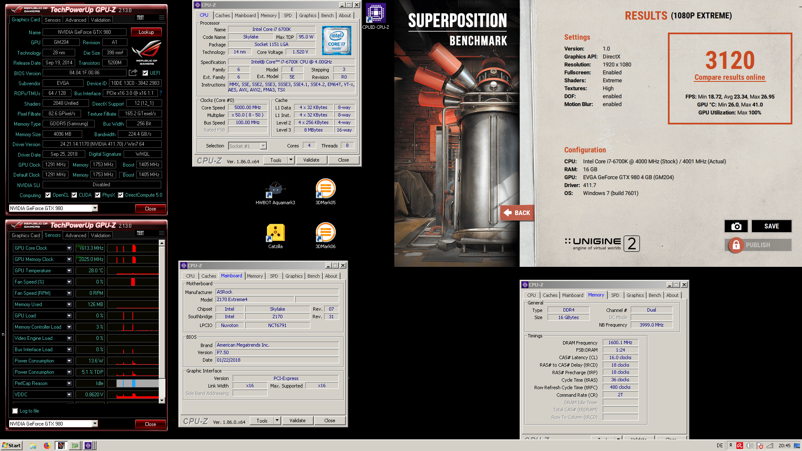Select the Catzilla desktop icon
Image resolution: width=802 pixels, height=451 pixels.
pos(275,236)
